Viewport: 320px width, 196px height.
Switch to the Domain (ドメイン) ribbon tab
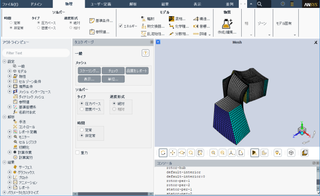(36, 4)
